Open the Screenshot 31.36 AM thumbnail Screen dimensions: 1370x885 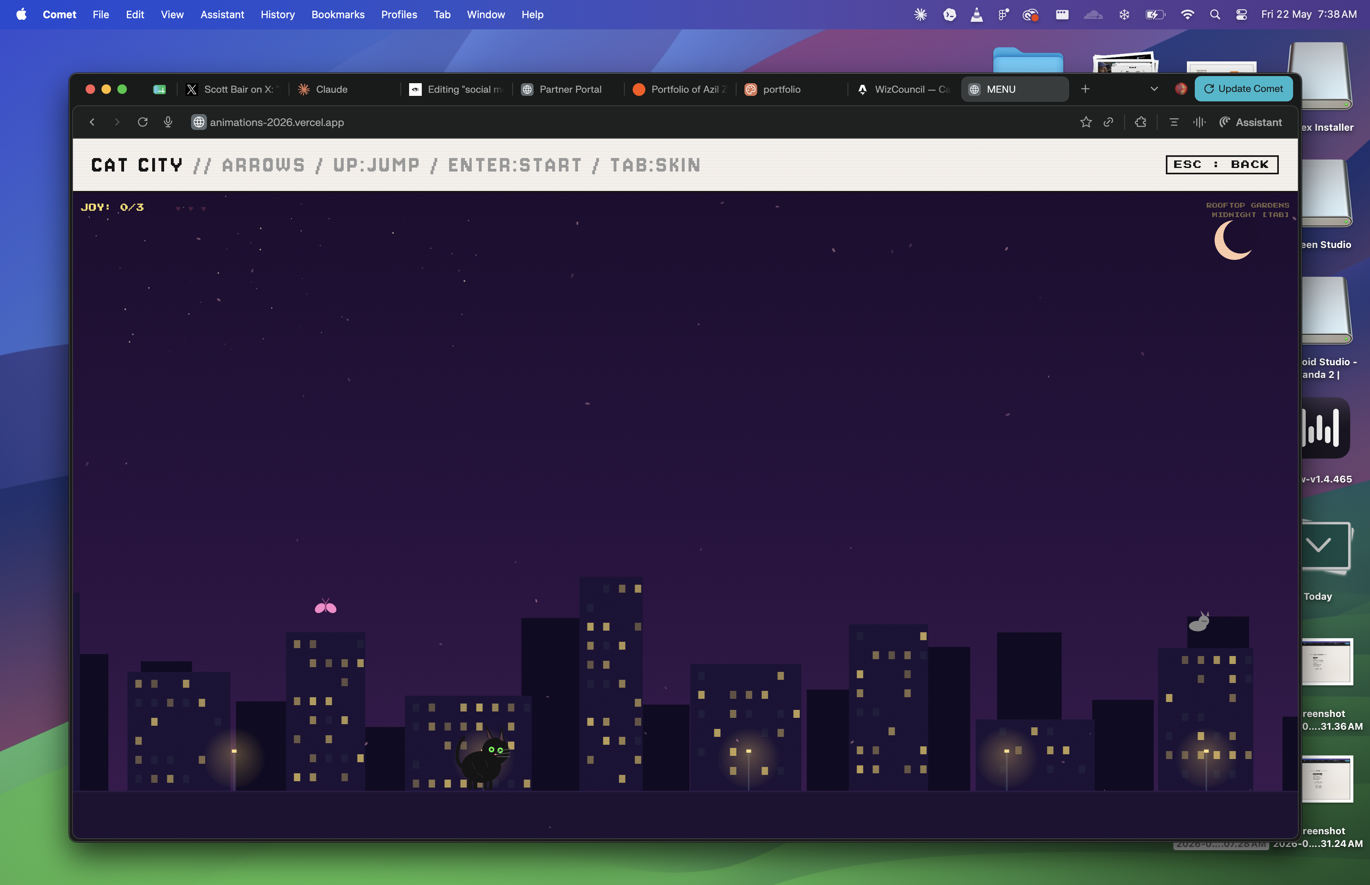click(x=1327, y=662)
